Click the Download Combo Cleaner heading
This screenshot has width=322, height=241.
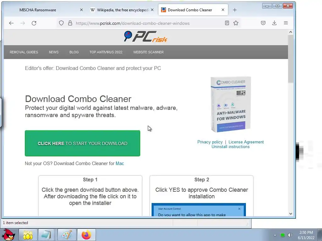click(78, 99)
